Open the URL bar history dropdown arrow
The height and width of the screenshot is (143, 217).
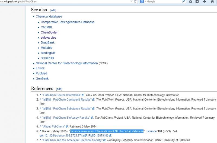click(x=131, y=2)
